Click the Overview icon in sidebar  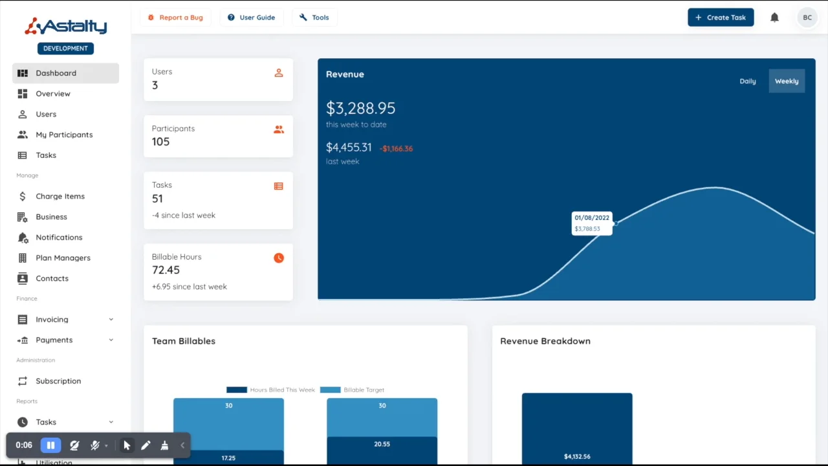[23, 94]
